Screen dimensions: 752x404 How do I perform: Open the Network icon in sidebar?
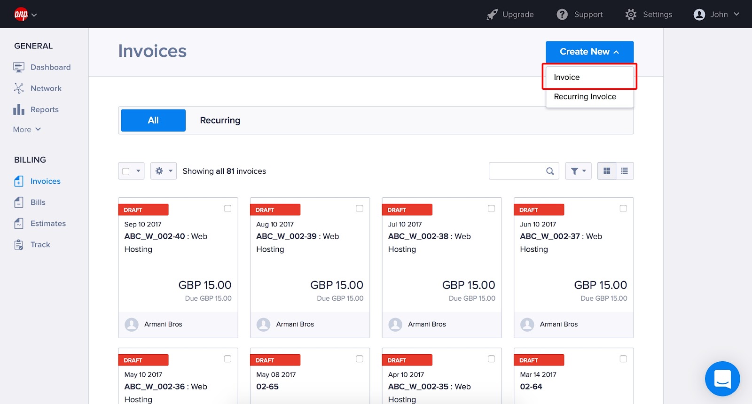pos(19,88)
